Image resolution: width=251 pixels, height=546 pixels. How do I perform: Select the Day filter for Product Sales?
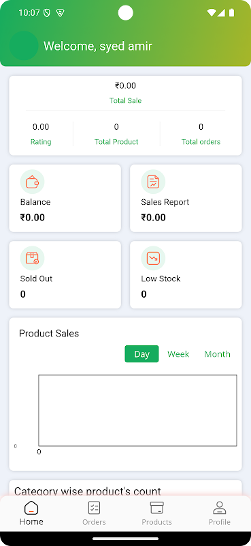coord(141,354)
